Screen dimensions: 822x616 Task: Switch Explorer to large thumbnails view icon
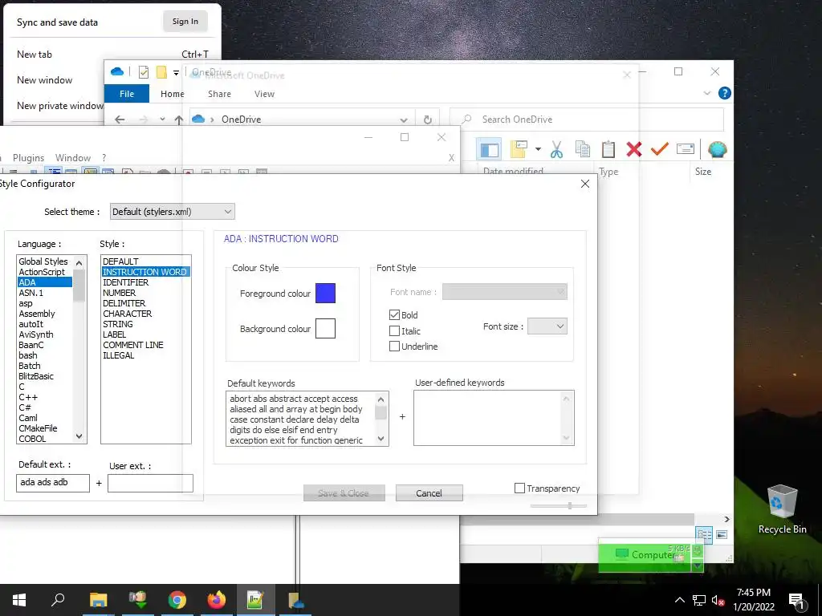(x=722, y=535)
